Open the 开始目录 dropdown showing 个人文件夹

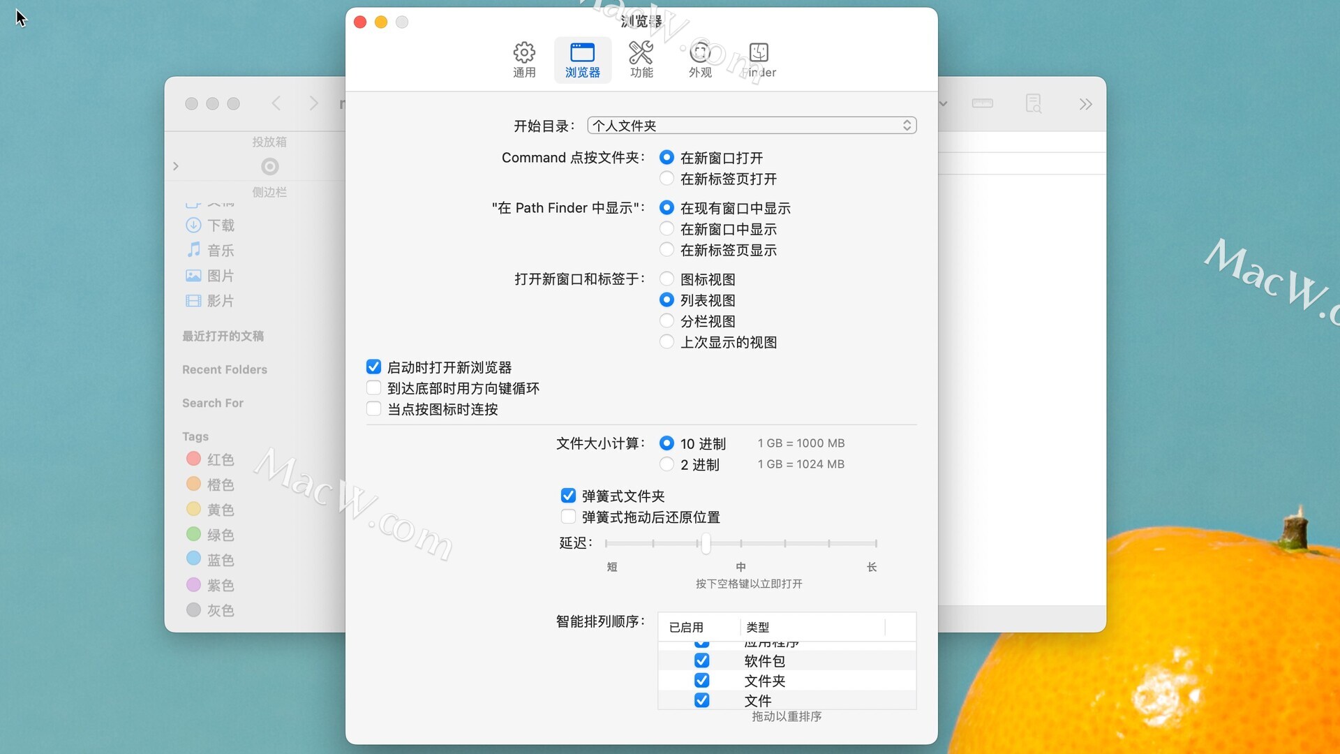[752, 126]
